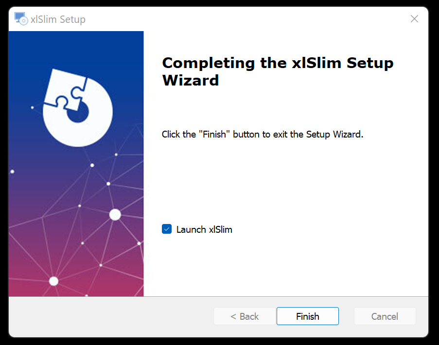This screenshot has width=439, height=345.
Task: Go to the previous step with Back
Action: [245, 316]
